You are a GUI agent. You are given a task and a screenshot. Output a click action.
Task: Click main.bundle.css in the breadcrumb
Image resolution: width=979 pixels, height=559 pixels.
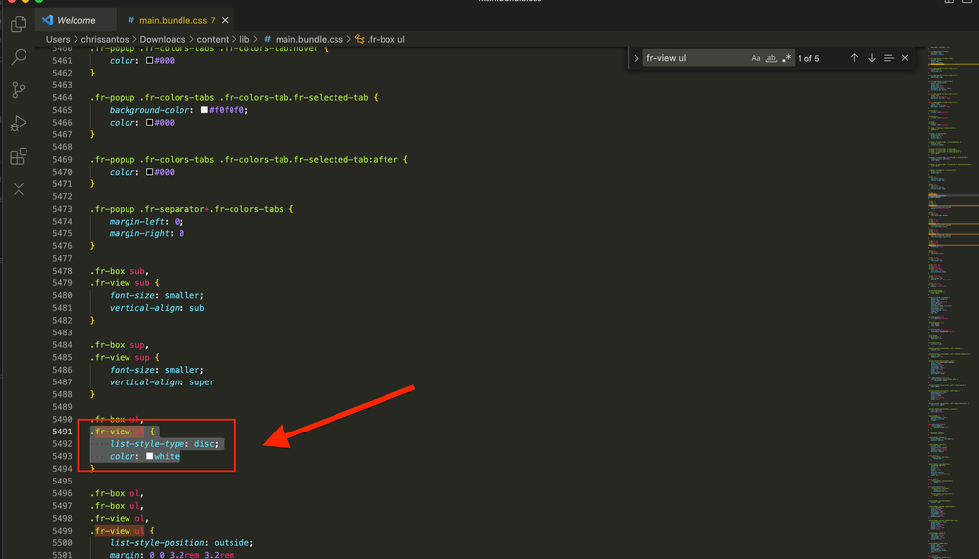tap(309, 39)
